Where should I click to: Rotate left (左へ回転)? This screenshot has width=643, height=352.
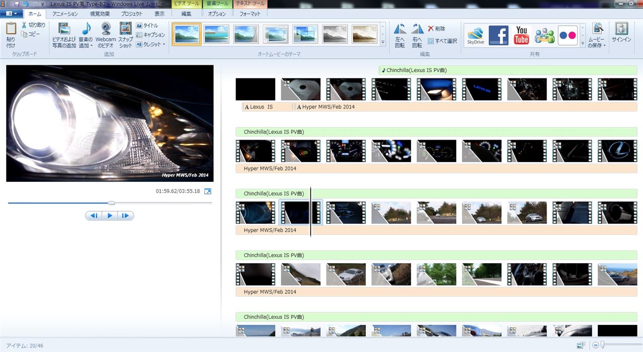tap(400, 35)
